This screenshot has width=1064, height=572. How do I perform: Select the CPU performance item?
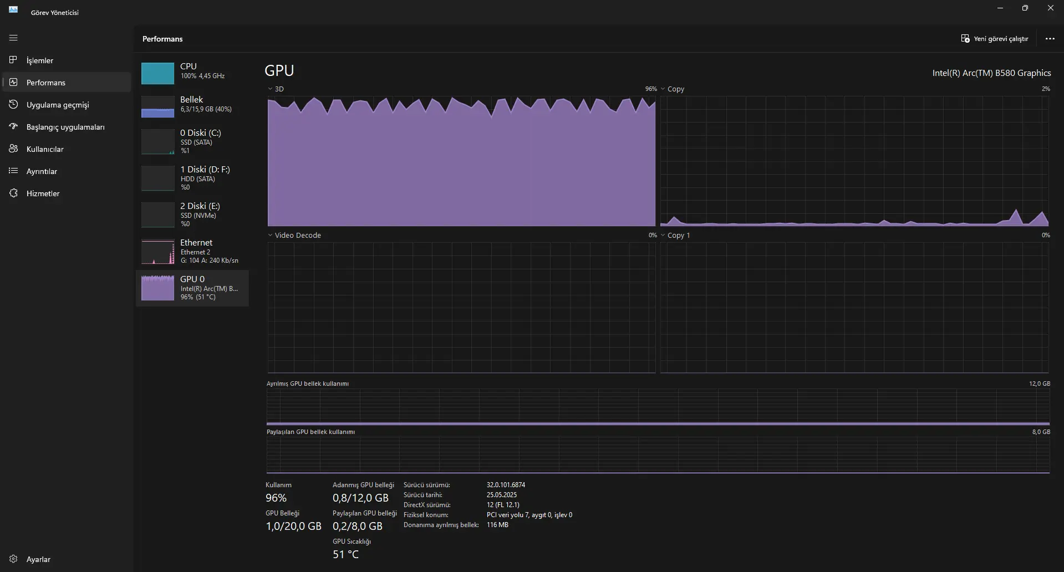tap(192, 72)
